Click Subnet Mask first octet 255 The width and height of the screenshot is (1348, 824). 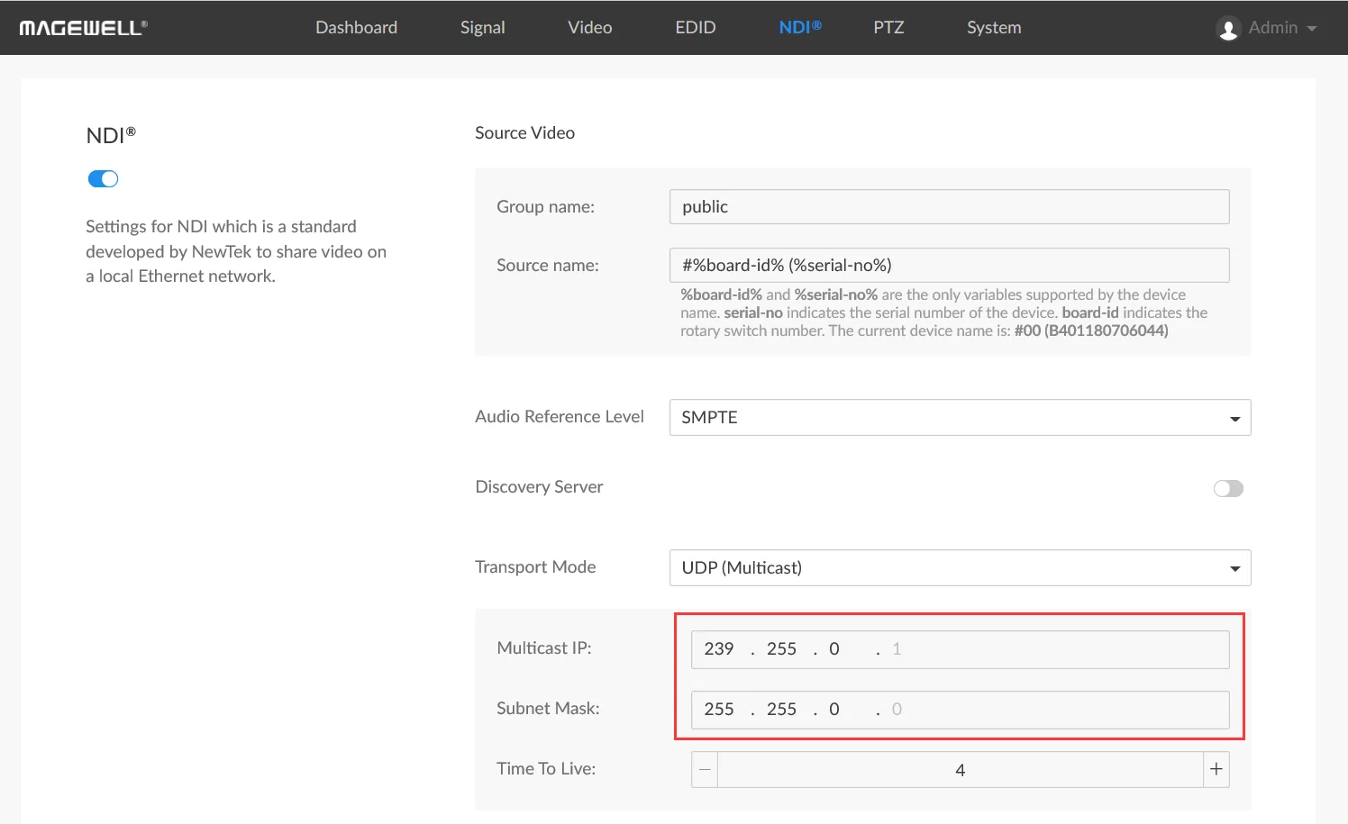click(x=719, y=710)
